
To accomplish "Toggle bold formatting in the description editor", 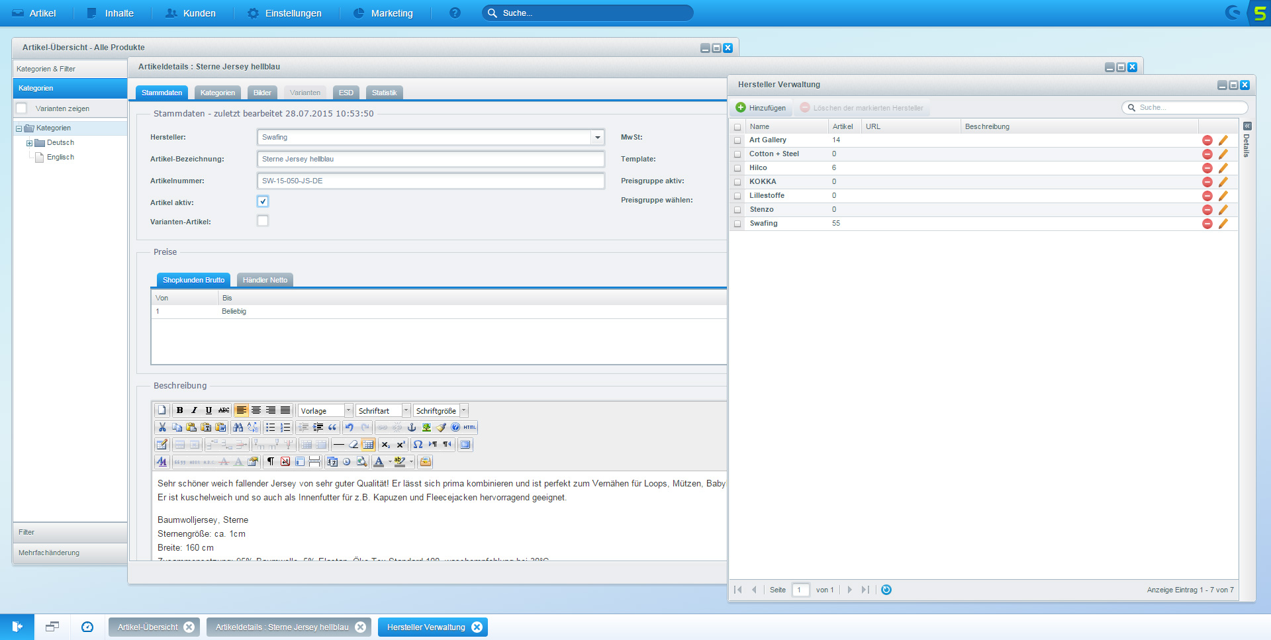I will [179, 410].
